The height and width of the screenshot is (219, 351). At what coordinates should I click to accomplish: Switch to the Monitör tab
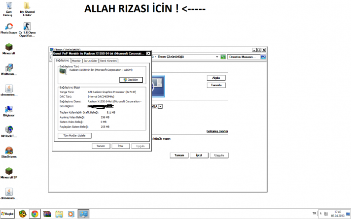[x=76, y=61]
